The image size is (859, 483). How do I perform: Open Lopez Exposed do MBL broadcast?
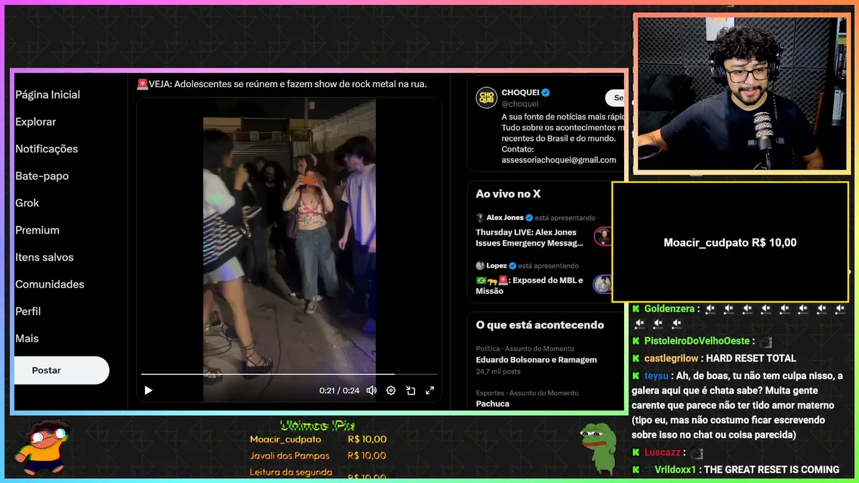point(529,286)
